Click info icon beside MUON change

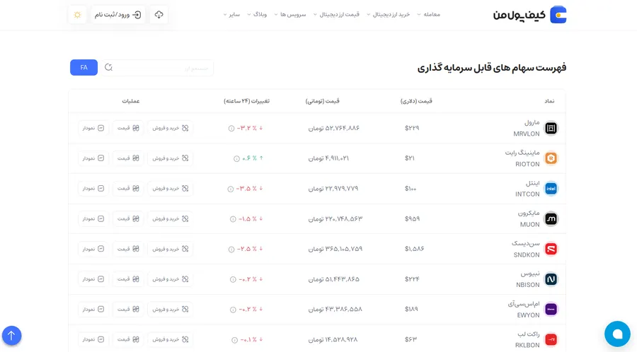[x=233, y=219]
